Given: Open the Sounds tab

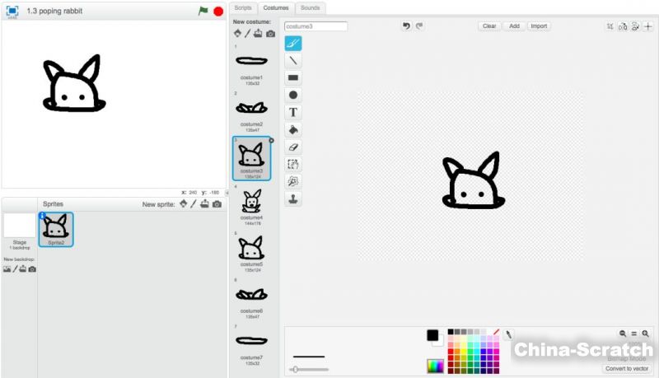Looking at the screenshot, I should pos(310,7).
